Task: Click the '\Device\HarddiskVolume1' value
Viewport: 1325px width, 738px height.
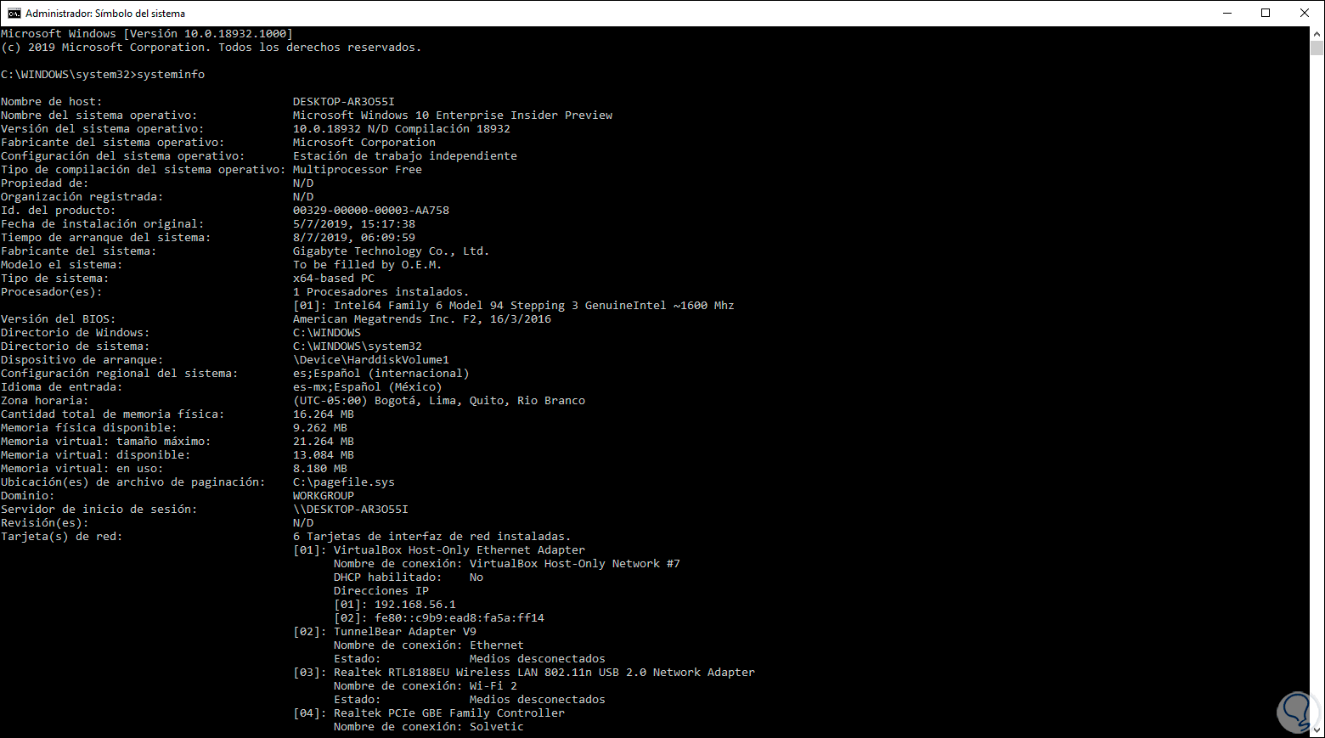Action: pos(371,360)
